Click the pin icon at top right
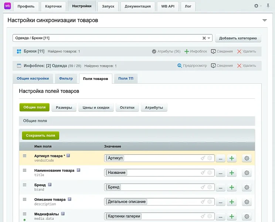Screen dimensions: 275x222 click(x=268, y=6)
